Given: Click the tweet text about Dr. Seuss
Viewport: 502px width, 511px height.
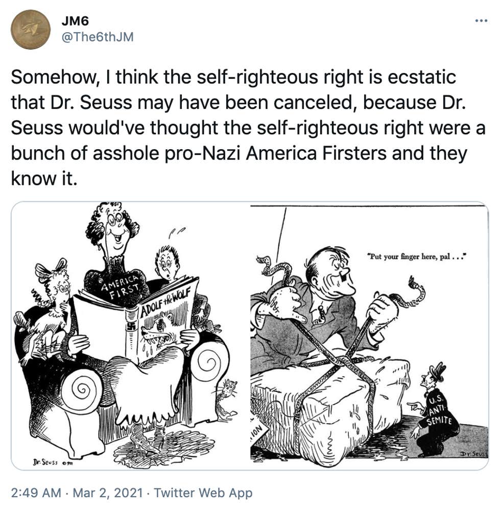Looking at the screenshot, I should [248, 127].
